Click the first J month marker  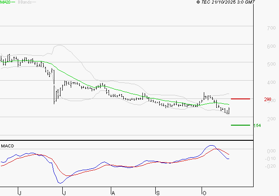[20, 193]
